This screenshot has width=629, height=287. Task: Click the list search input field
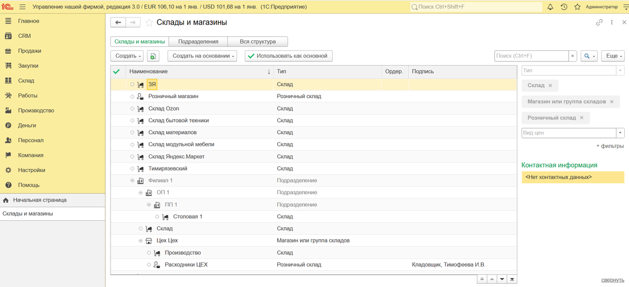(x=532, y=56)
